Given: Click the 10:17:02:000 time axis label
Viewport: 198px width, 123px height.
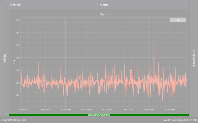Looking at the screenshot, I should click(x=65, y=110).
